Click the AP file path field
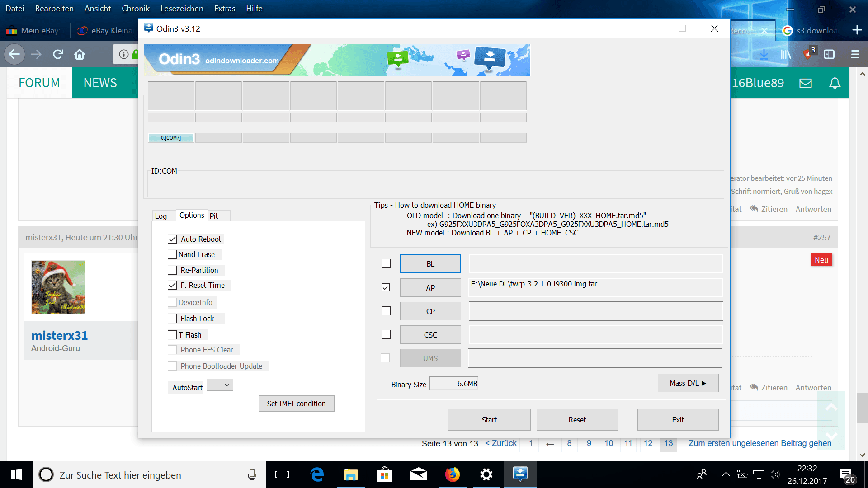The width and height of the screenshot is (868, 488). (x=595, y=287)
